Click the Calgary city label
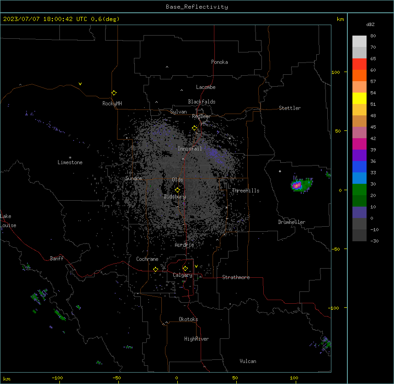Image resolution: width=394 pixels, height=384 pixels. tap(182, 275)
